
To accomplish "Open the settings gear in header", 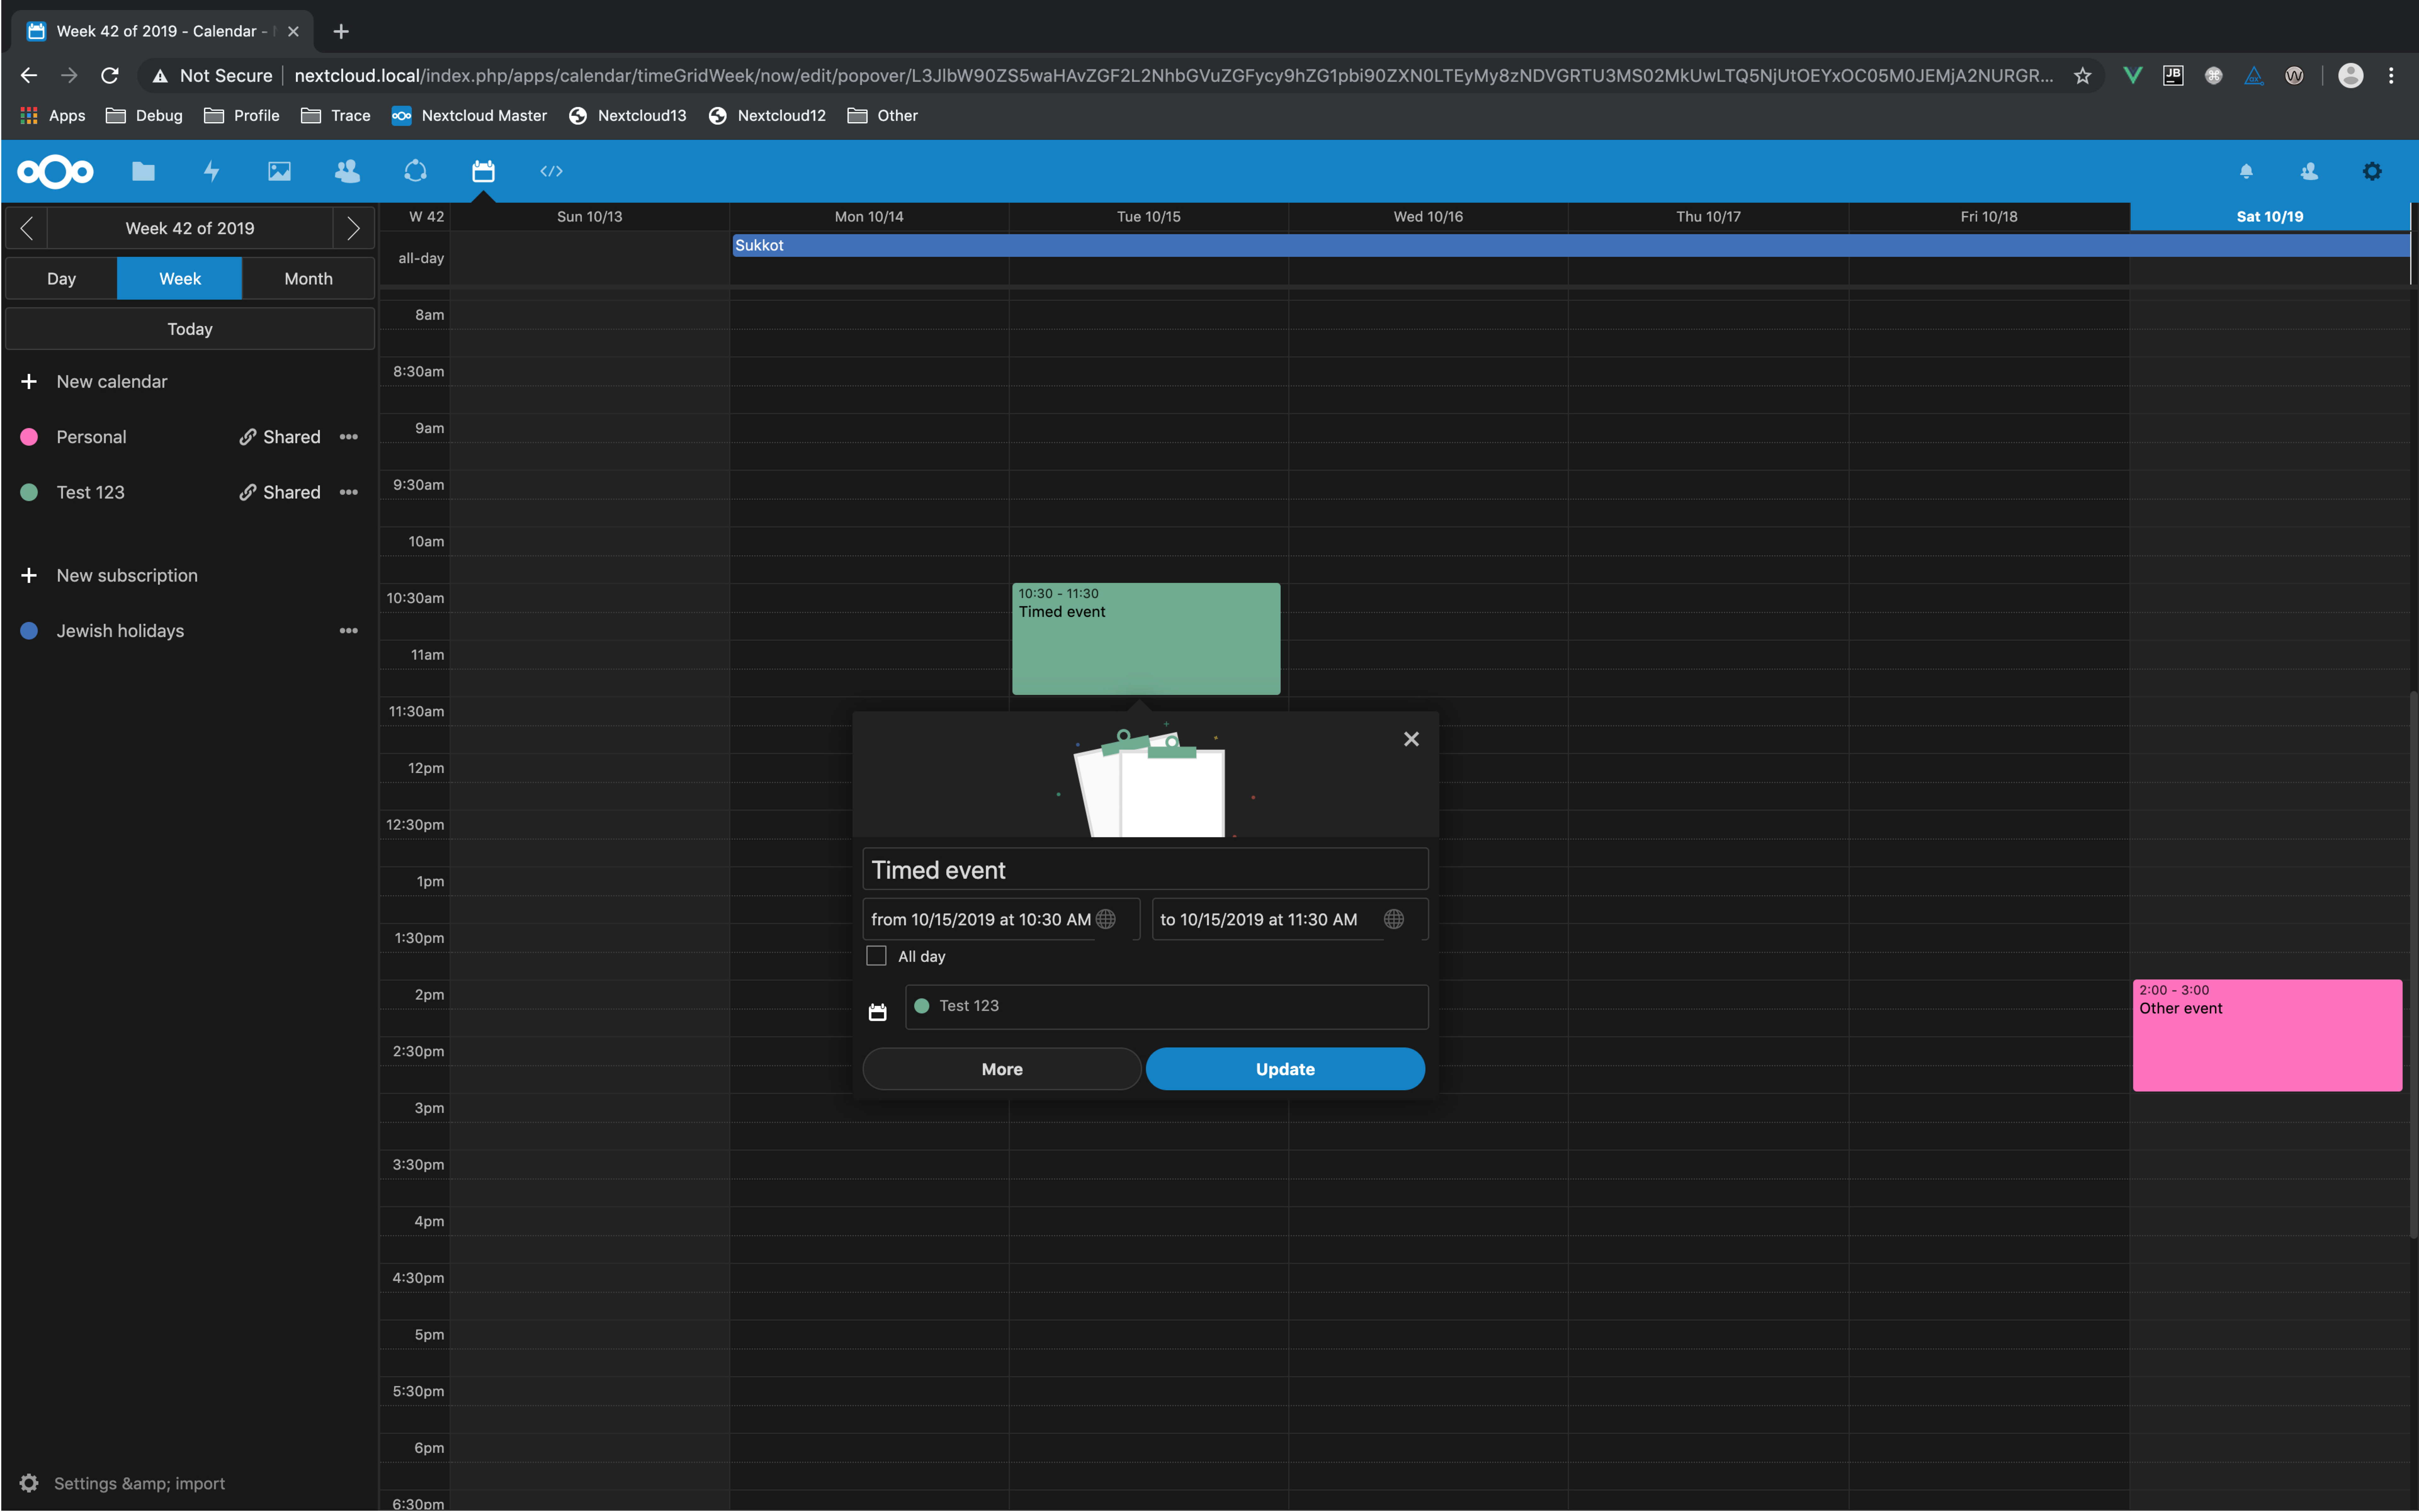I will pyautogui.click(x=2372, y=171).
